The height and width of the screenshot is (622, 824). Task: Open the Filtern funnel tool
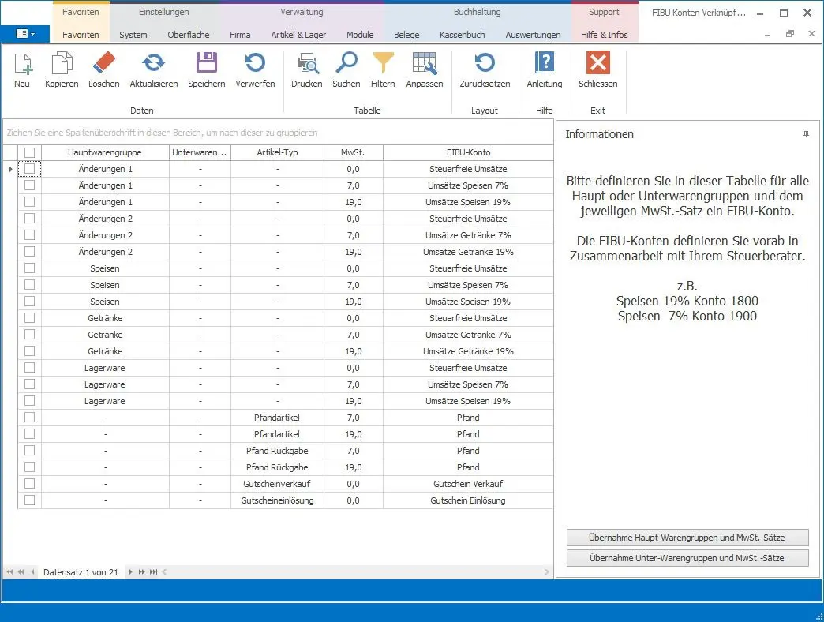click(383, 64)
